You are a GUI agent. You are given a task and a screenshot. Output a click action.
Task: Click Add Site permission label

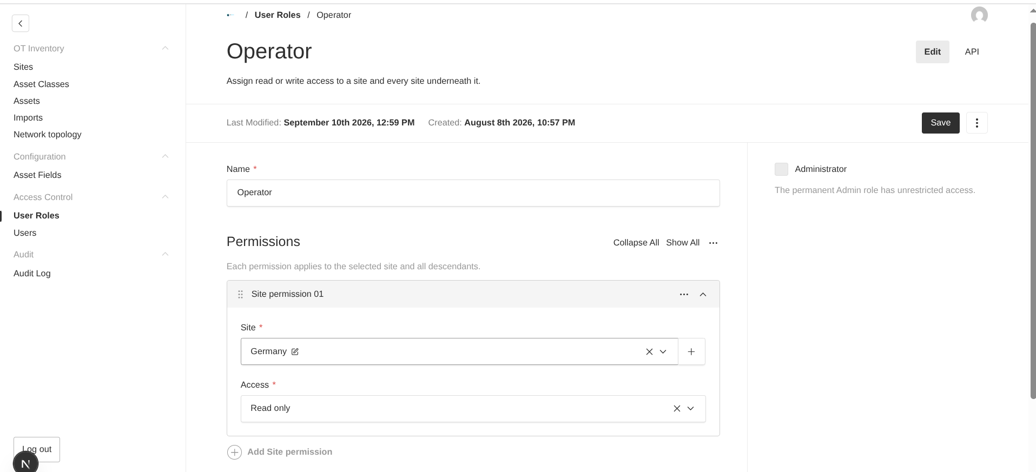pyautogui.click(x=290, y=452)
